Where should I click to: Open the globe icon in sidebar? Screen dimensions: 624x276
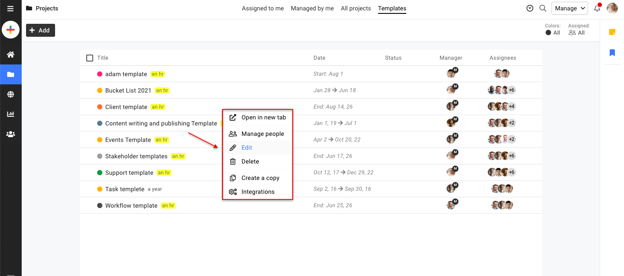click(11, 94)
